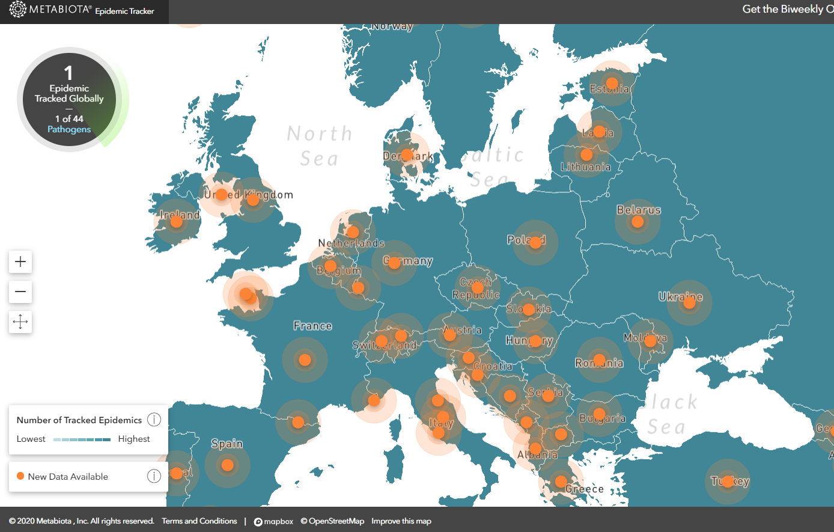This screenshot has width=834, height=532.
Task: Click the map zoom in plus button
Action: (x=20, y=261)
